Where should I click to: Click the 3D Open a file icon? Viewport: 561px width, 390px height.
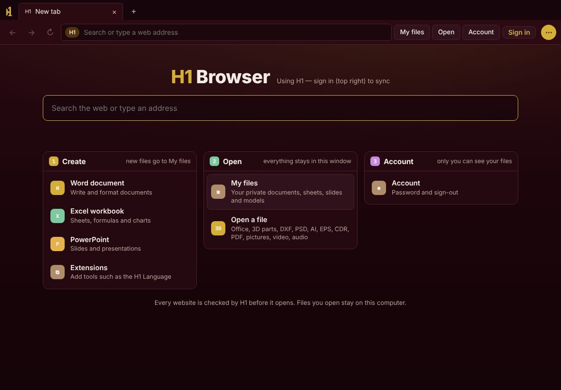coord(218,228)
